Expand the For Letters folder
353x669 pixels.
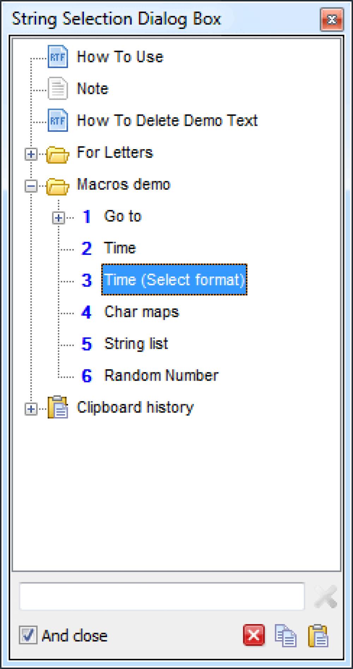pyautogui.click(x=31, y=153)
